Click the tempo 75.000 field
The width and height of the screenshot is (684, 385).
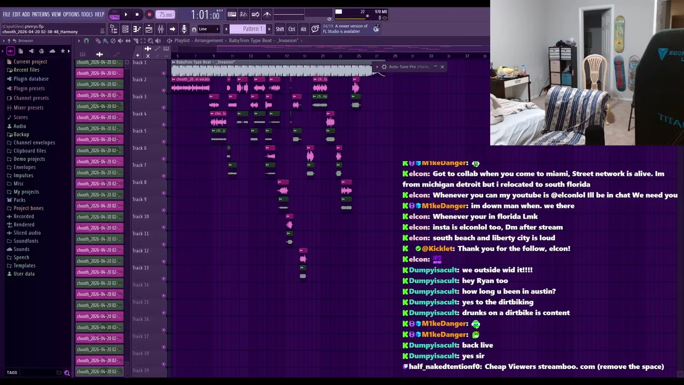[166, 14]
